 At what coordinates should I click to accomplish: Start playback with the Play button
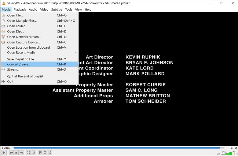tap(4, 153)
